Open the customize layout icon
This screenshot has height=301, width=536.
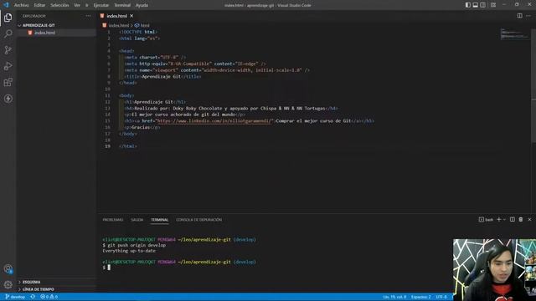tap(493, 5)
